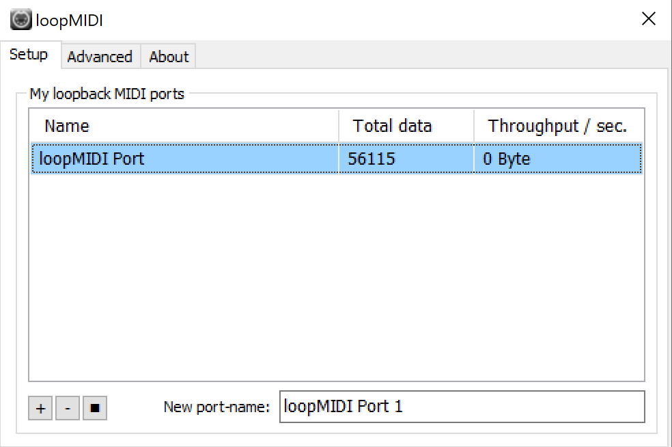Focus the New port-name text field
This screenshot has height=447, width=672.
[x=462, y=407]
